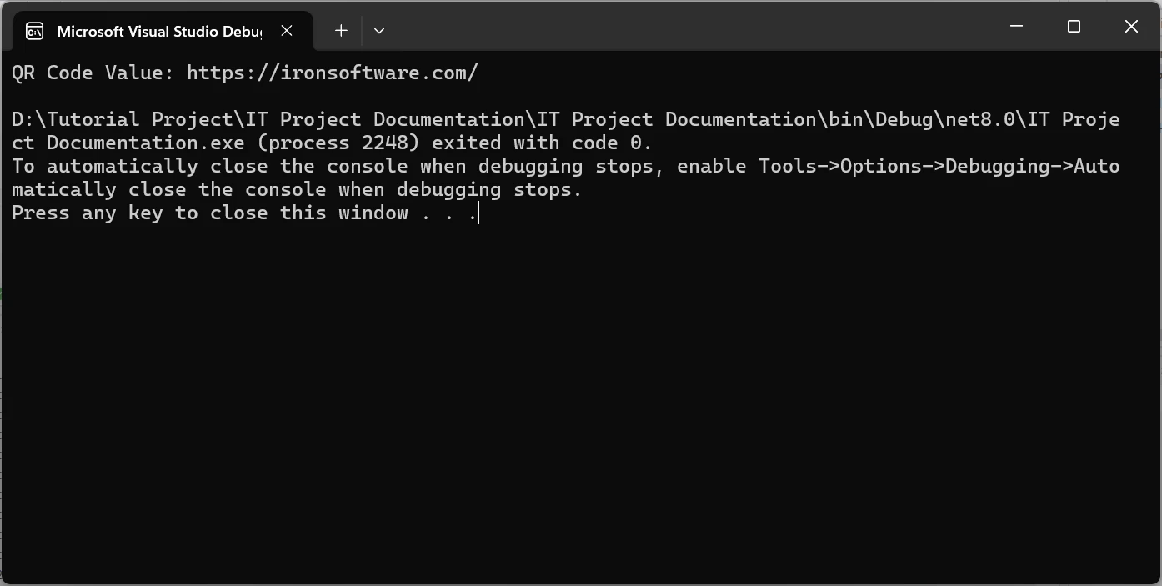Image resolution: width=1162 pixels, height=586 pixels.
Task: Open a new tab with the plus icon
Action: pos(341,31)
